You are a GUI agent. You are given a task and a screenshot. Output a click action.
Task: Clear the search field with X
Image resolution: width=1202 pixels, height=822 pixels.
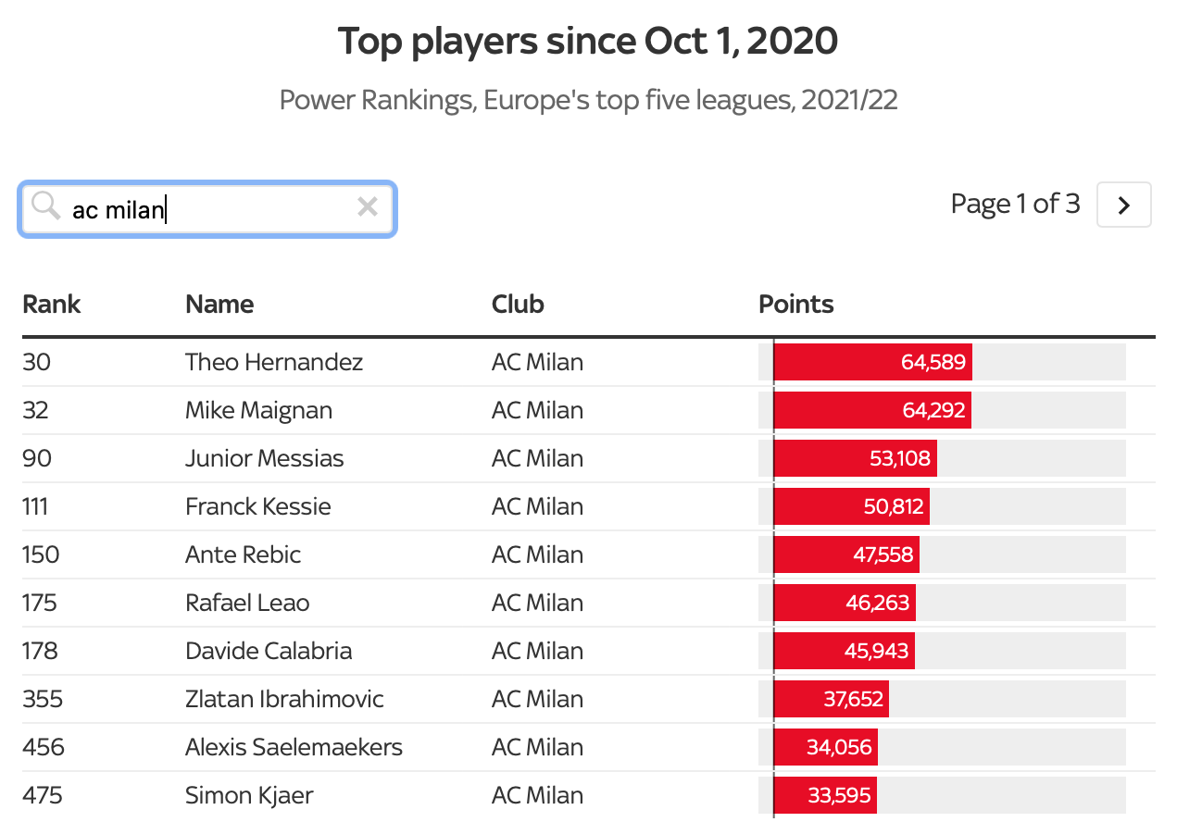(368, 206)
